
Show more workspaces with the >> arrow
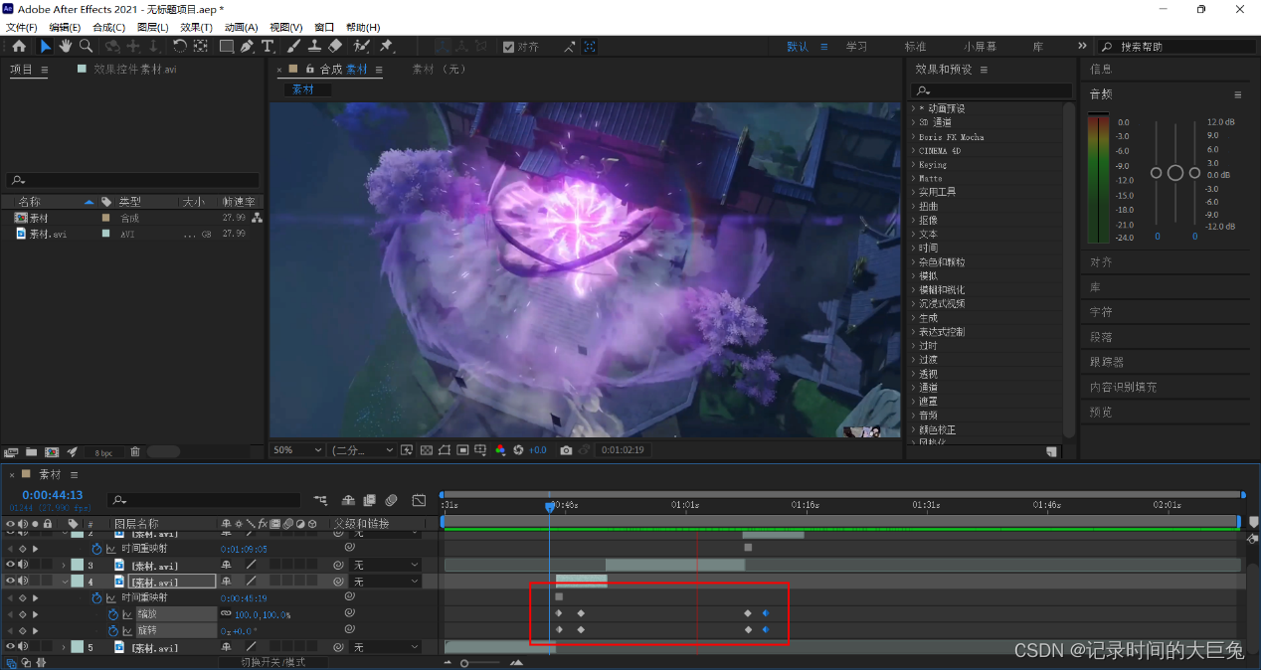(1082, 46)
